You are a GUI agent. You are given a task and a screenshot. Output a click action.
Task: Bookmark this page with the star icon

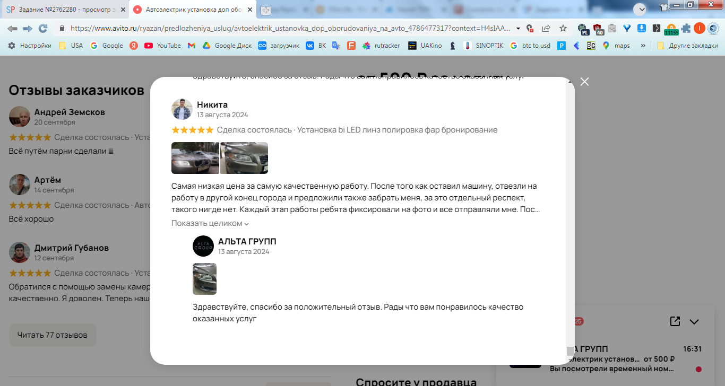pyautogui.click(x=563, y=28)
